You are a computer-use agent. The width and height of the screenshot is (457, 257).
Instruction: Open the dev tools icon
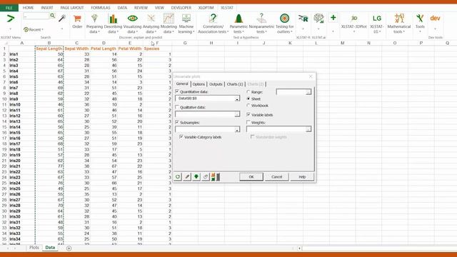pyautogui.click(x=435, y=19)
